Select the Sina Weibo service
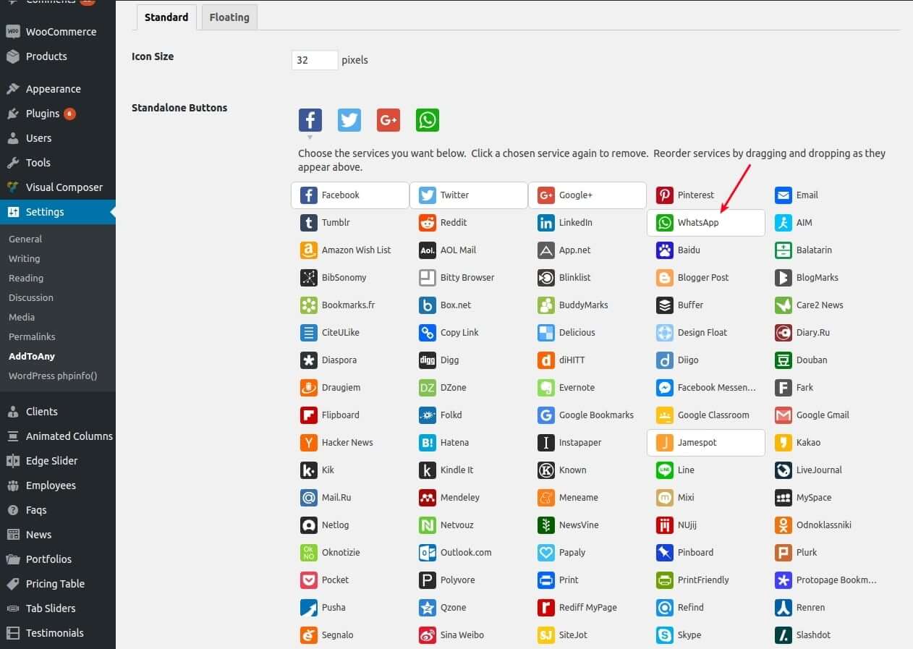 click(468, 635)
